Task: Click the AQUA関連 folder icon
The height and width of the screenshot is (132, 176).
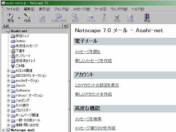Action: (13, 71)
